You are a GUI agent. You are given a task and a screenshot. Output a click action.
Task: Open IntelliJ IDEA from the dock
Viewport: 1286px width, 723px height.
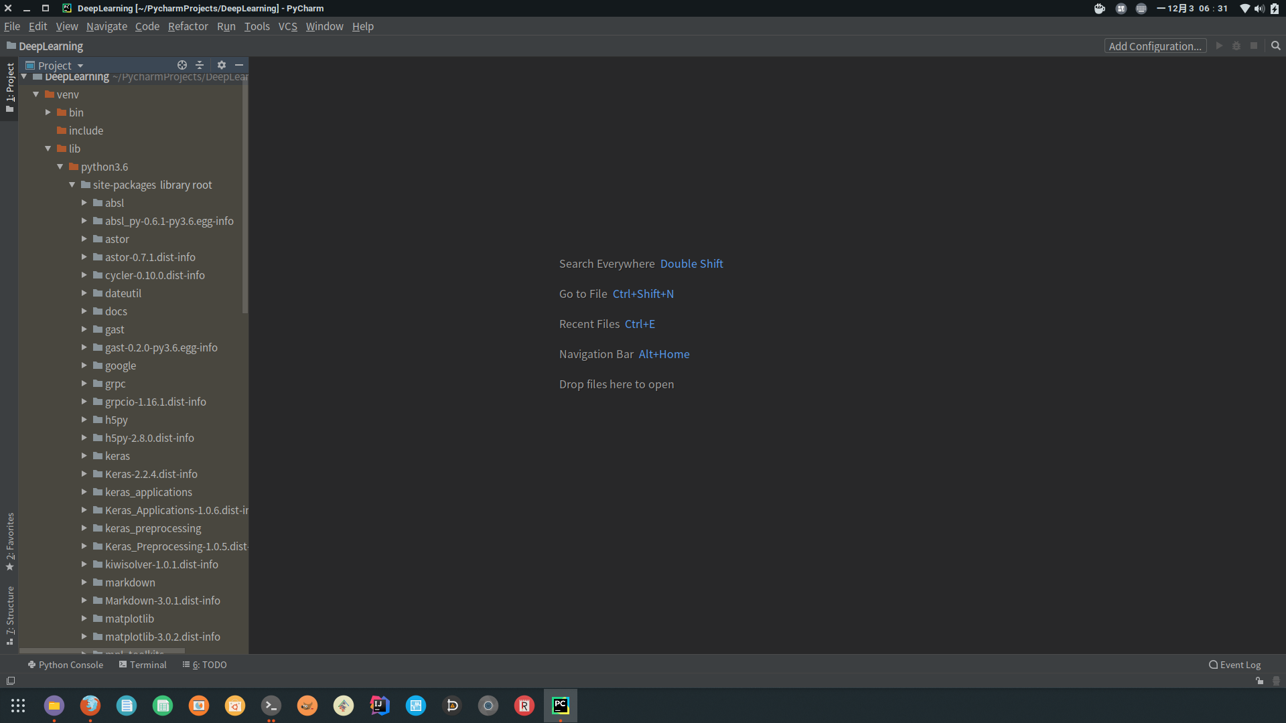(380, 706)
